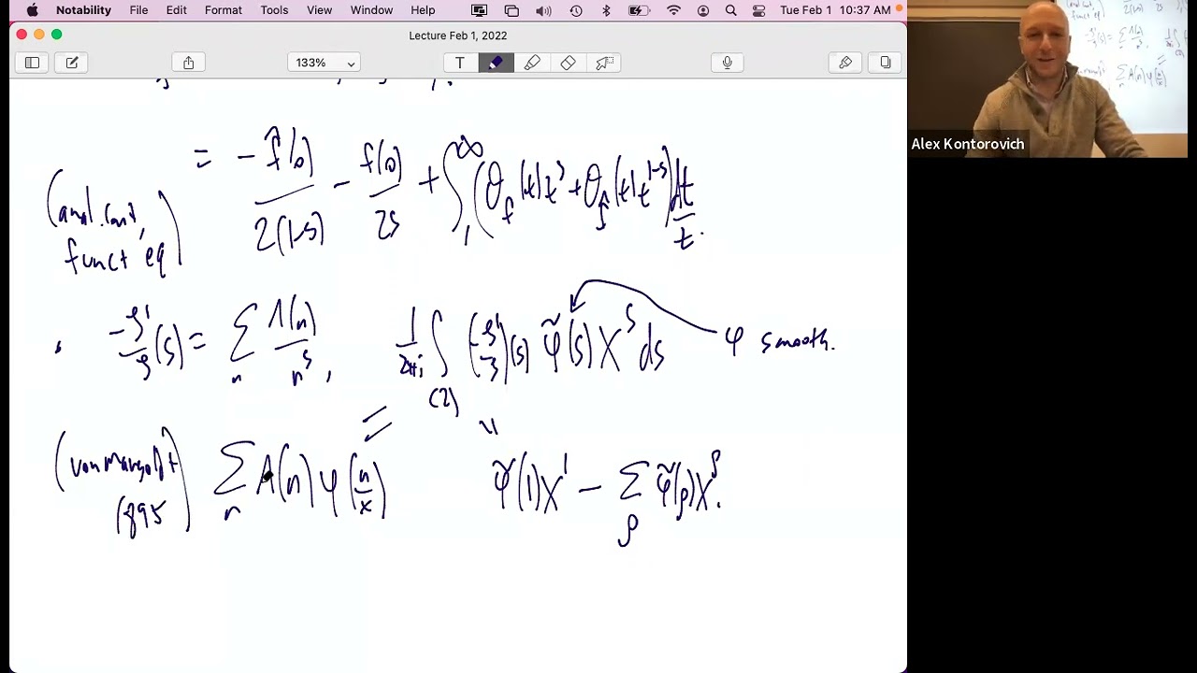Create a new note with compose icon
This screenshot has width=1197, height=673.
tap(72, 63)
